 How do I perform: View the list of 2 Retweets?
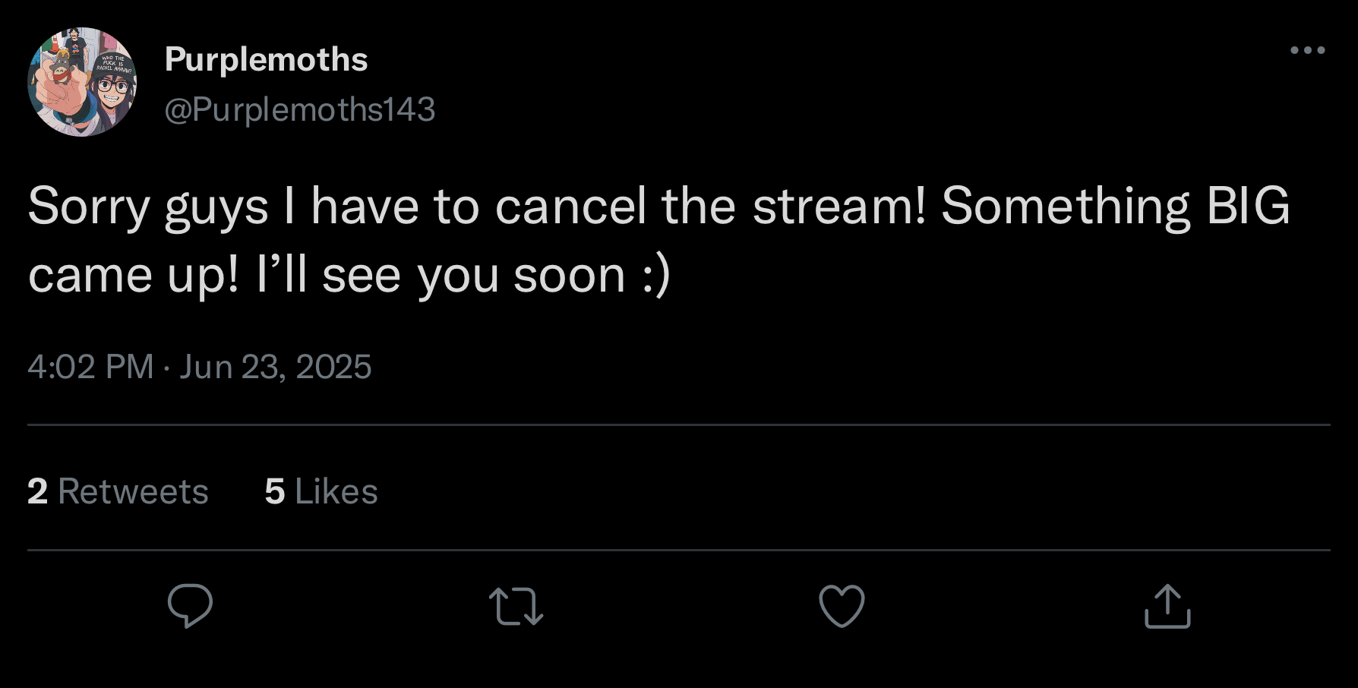(118, 491)
